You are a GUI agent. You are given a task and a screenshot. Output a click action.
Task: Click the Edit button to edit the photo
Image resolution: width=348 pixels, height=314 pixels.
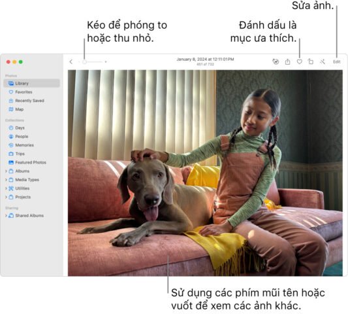(336, 62)
